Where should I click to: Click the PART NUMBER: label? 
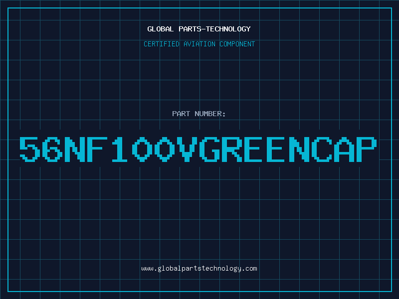coord(199,114)
